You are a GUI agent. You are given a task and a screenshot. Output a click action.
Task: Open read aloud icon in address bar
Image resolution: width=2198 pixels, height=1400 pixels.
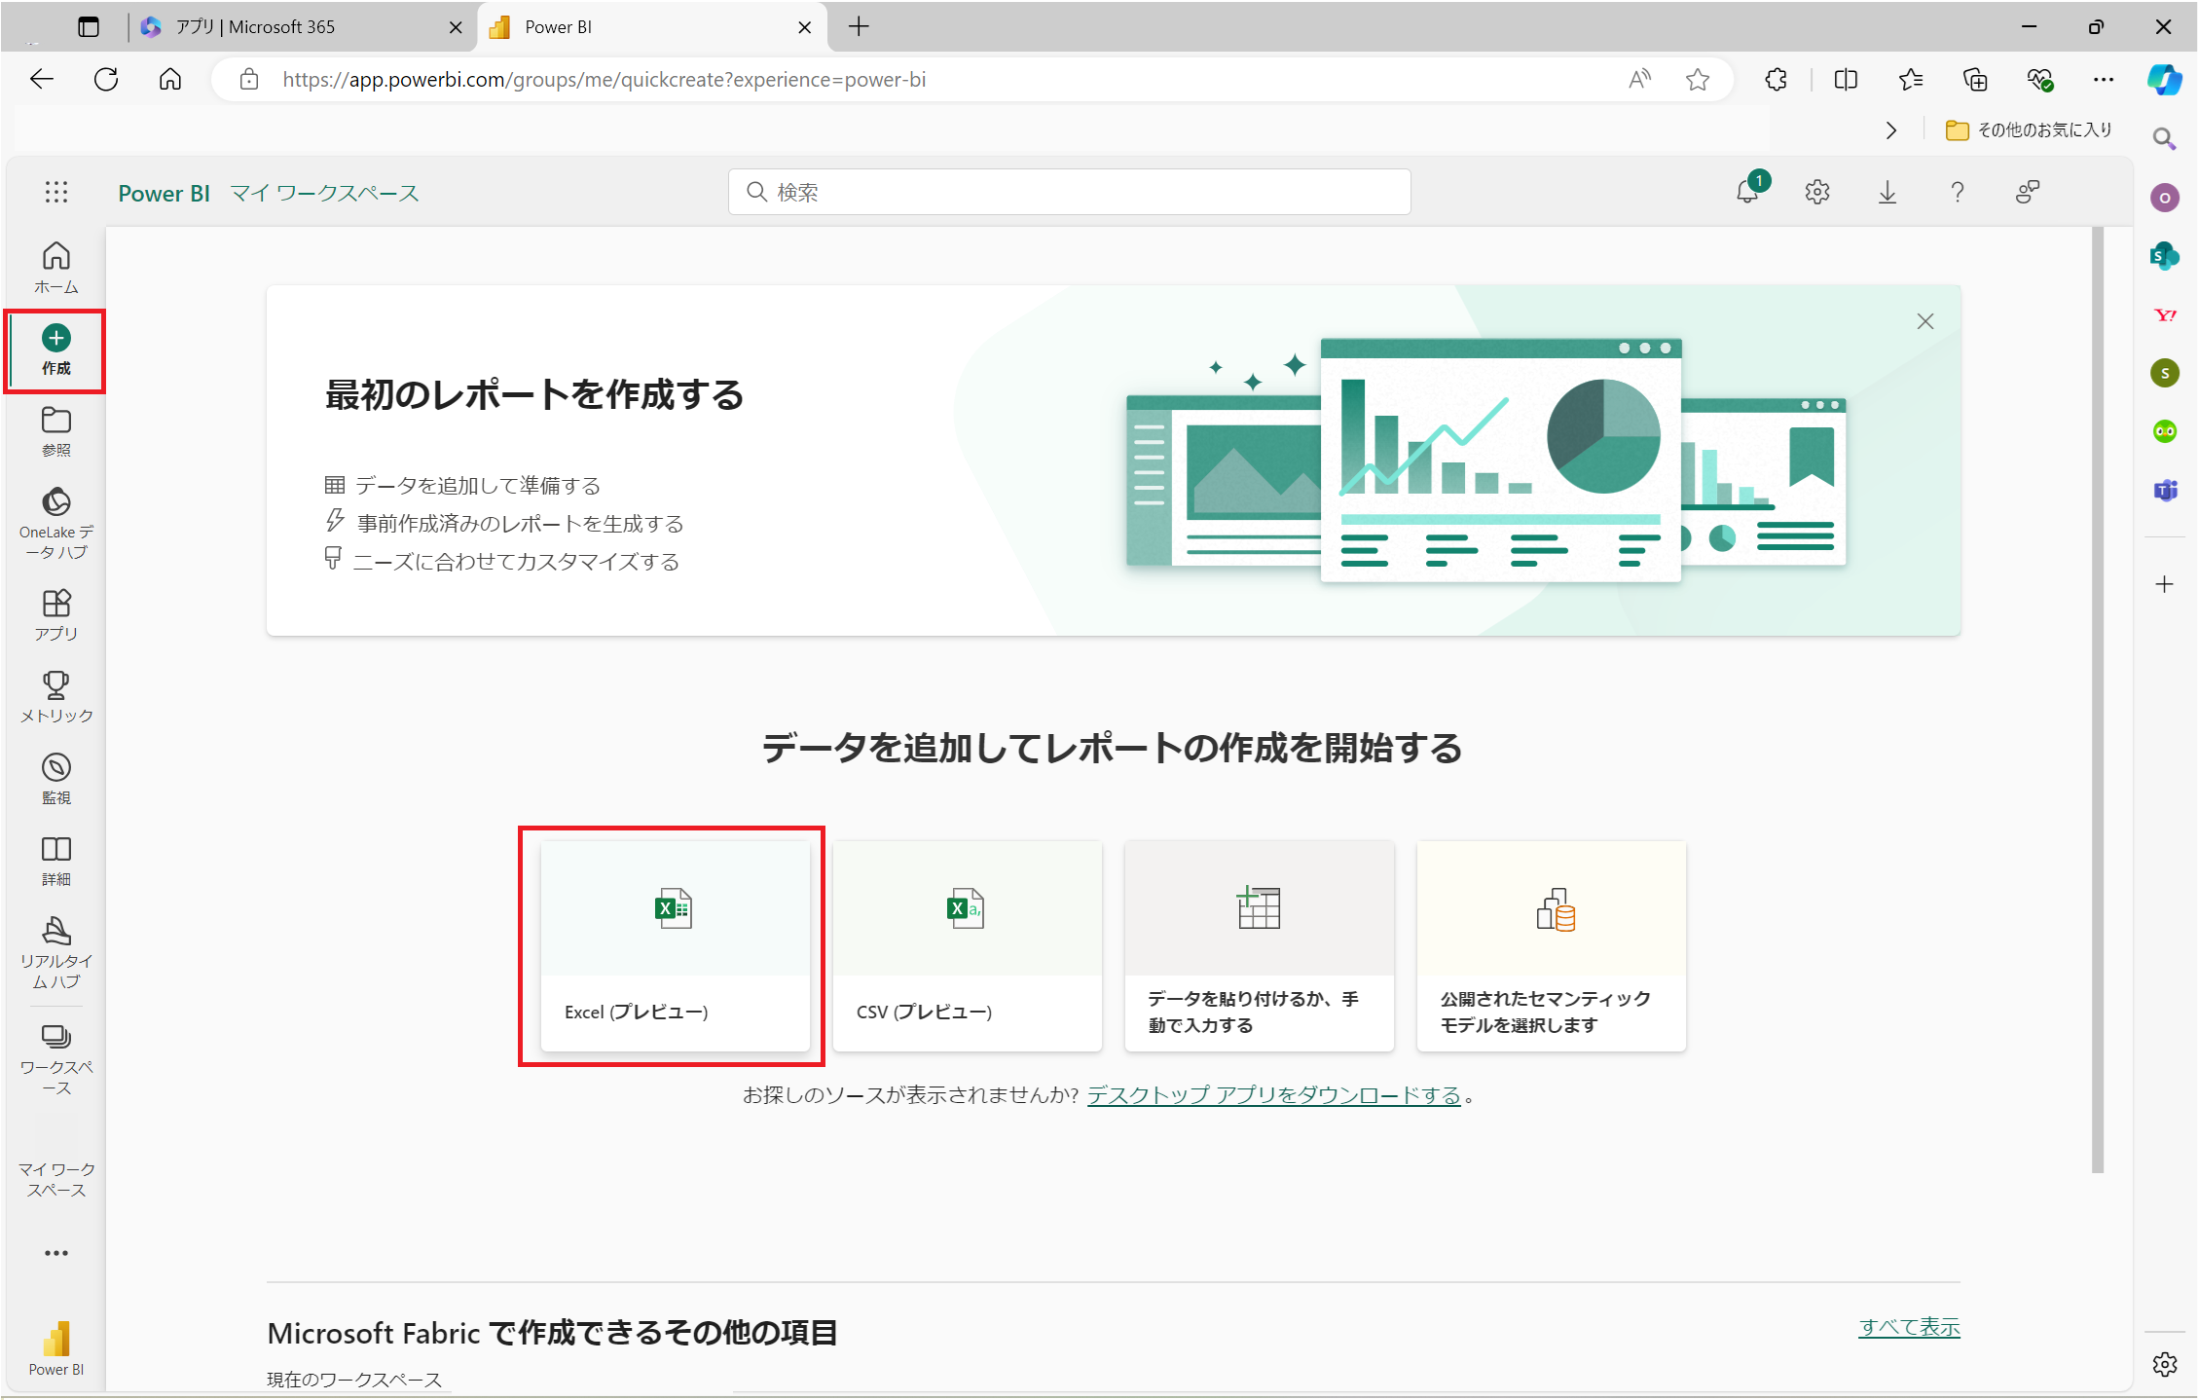pos(1640,80)
